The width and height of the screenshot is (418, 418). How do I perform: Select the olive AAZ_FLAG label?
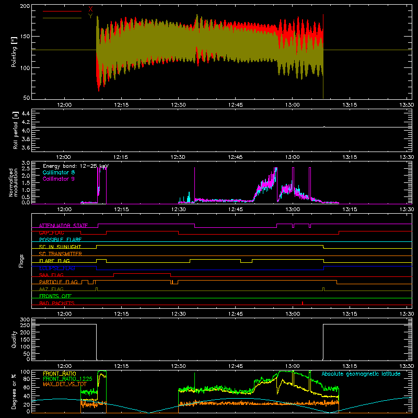(51, 289)
